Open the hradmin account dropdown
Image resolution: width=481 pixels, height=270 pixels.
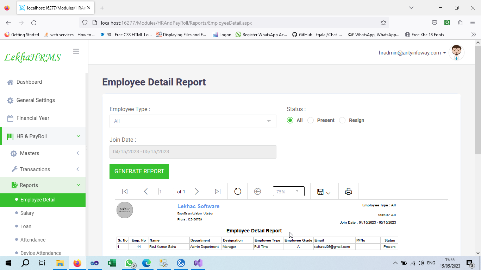(x=412, y=53)
